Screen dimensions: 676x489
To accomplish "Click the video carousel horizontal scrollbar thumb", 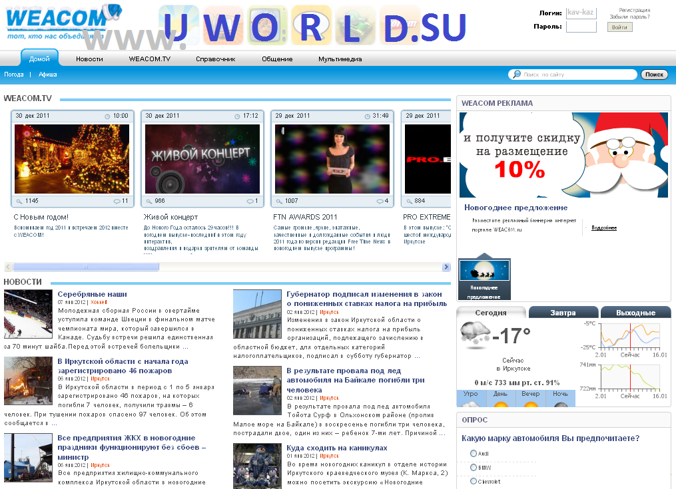I will 86,267.
